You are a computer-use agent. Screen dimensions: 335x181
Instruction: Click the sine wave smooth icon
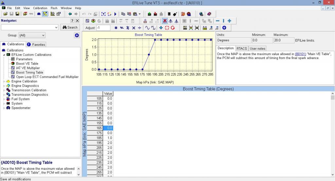[147, 28]
